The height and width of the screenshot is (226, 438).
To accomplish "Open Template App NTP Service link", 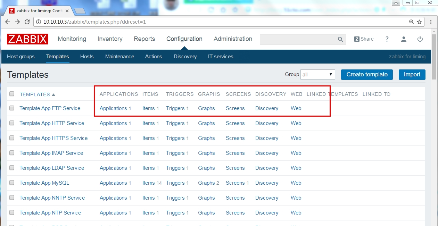I will point(50,212).
